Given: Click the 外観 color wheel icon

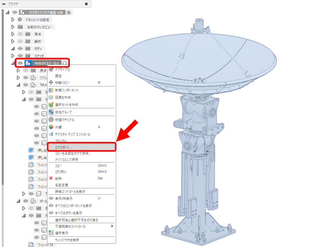Looking at the screenshot, I should tap(51, 127).
